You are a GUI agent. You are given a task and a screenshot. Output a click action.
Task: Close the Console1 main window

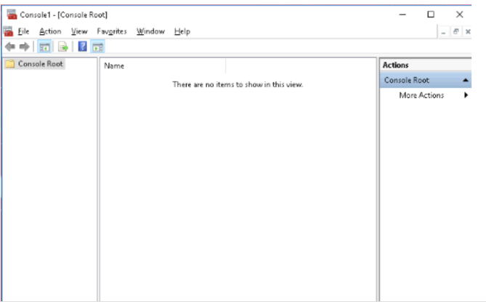click(x=459, y=15)
